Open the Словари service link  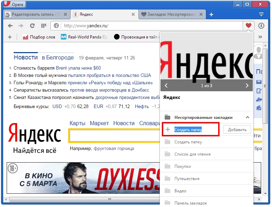click(149, 123)
